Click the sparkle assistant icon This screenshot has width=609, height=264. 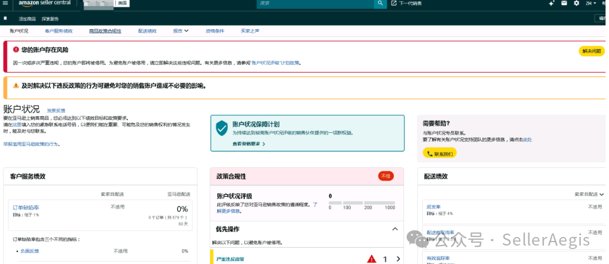[551, 3]
